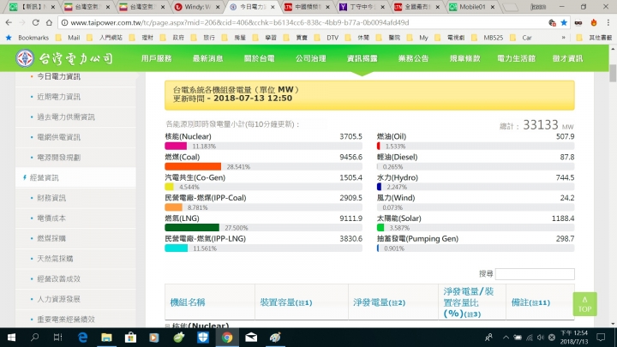Open Microsoft Edge from the taskbar
This screenshot has width=617, height=347.
(x=83, y=338)
